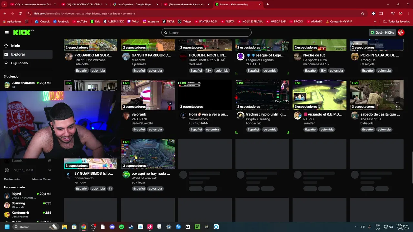Open the Kick hamburger sidebar menu
The height and width of the screenshot is (232, 413).
(7, 33)
